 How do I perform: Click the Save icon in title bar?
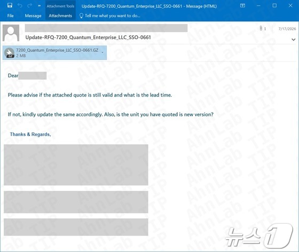[x=10, y=5]
